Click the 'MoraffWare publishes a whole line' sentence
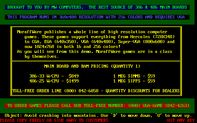 (x=92, y=32)
